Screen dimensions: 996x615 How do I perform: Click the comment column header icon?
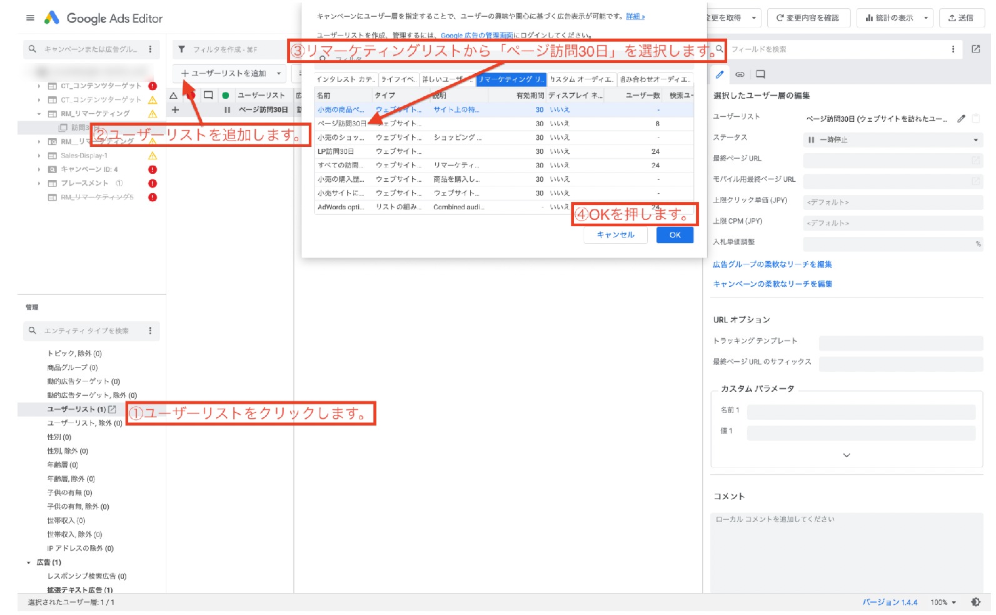click(x=208, y=95)
